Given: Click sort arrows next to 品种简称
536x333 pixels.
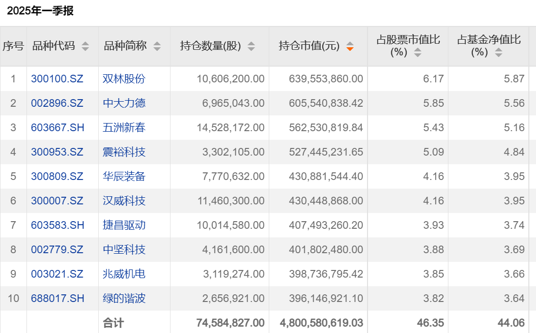Looking at the screenshot, I should tap(157, 46).
